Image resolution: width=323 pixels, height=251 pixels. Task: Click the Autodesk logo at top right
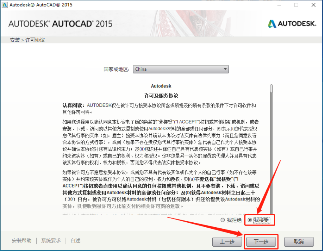click(292, 24)
